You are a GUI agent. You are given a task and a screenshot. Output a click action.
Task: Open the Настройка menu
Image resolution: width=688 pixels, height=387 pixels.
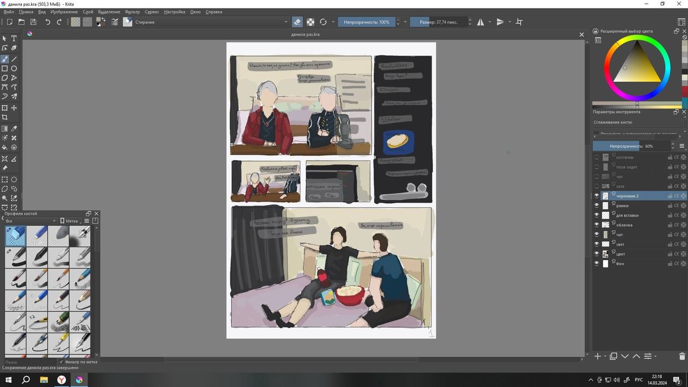pyautogui.click(x=175, y=11)
